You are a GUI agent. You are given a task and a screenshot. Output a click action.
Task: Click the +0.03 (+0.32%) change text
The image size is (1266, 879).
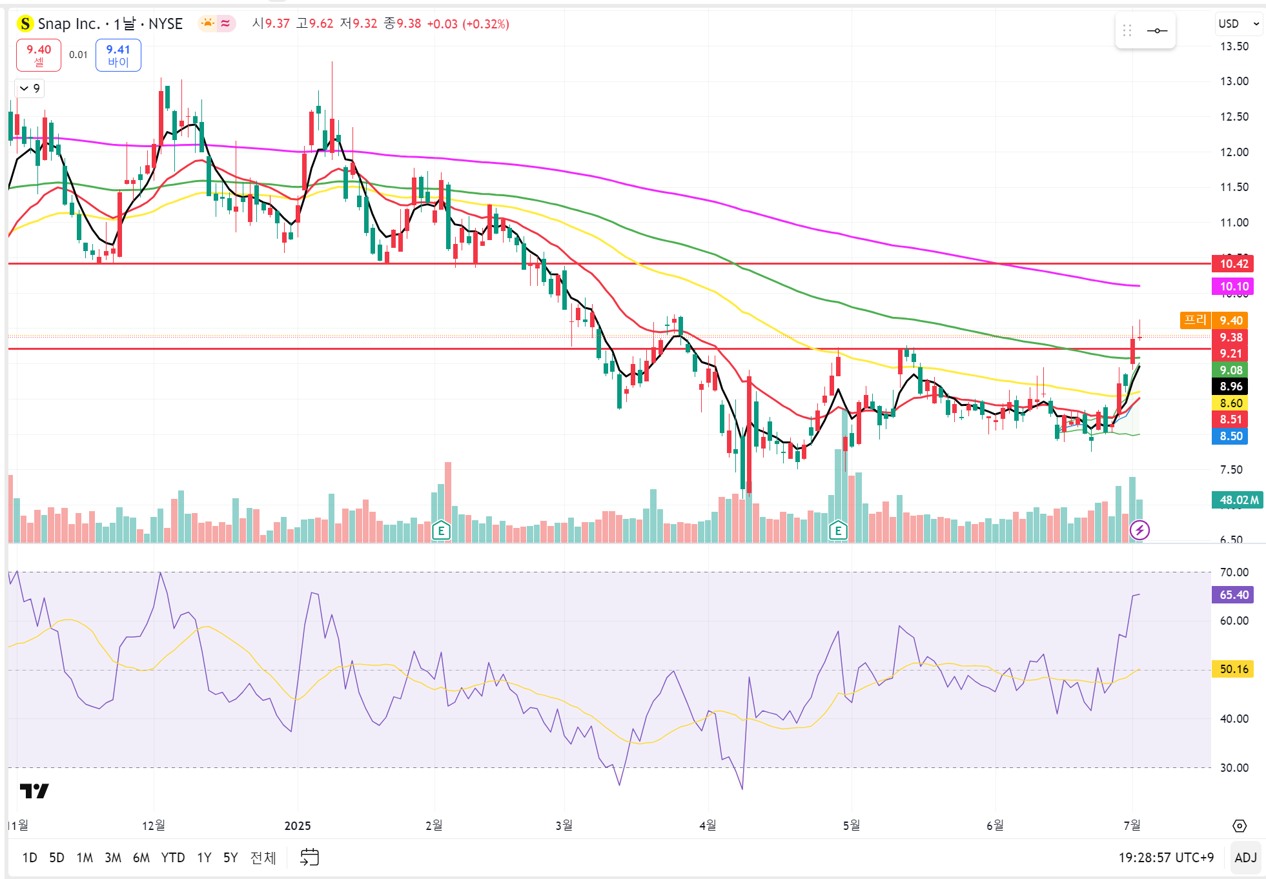click(468, 24)
